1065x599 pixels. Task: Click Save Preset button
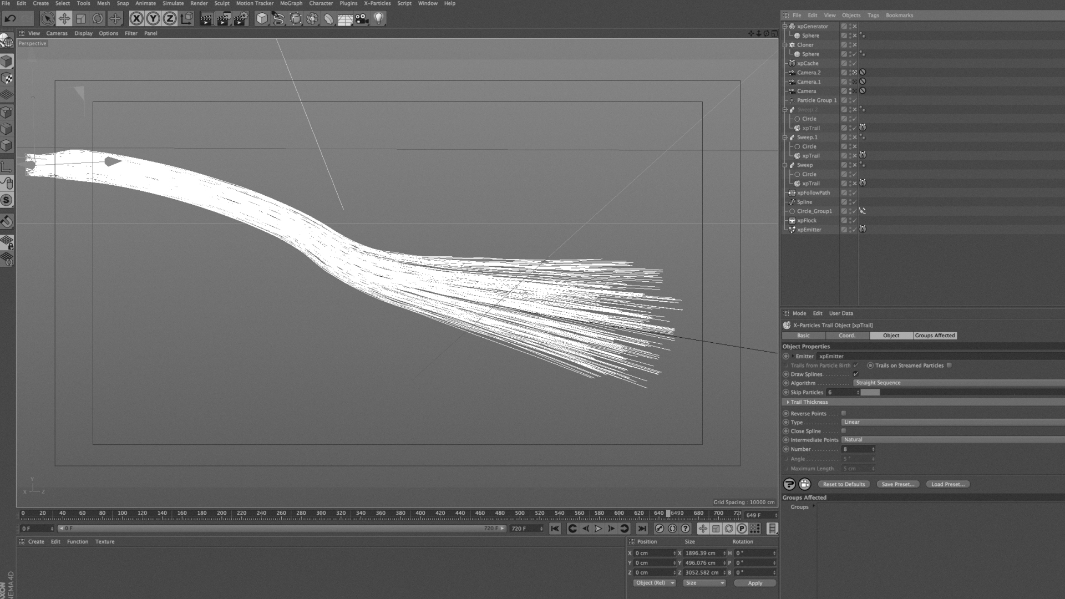click(x=898, y=484)
